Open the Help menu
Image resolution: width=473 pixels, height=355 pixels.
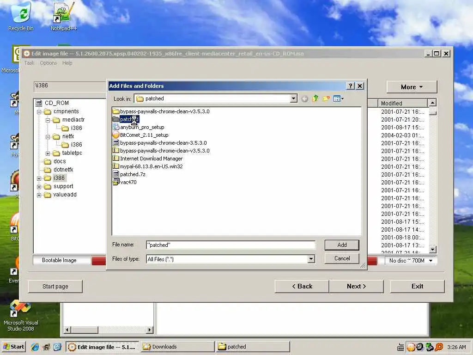(x=67, y=63)
